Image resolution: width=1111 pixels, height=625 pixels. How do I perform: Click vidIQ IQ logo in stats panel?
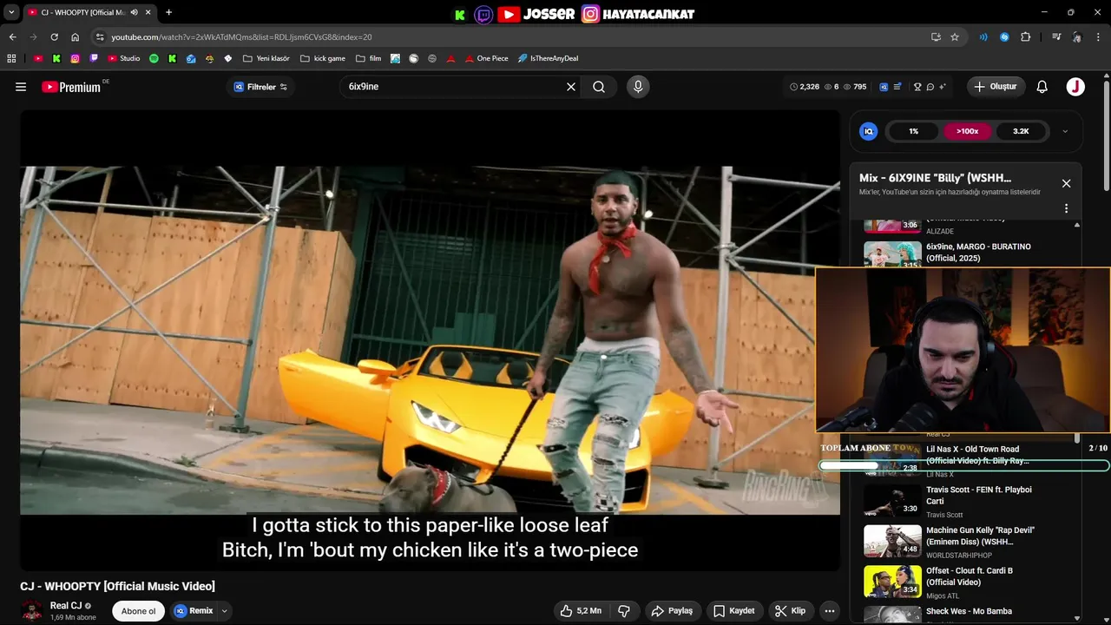pyautogui.click(x=868, y=131)
